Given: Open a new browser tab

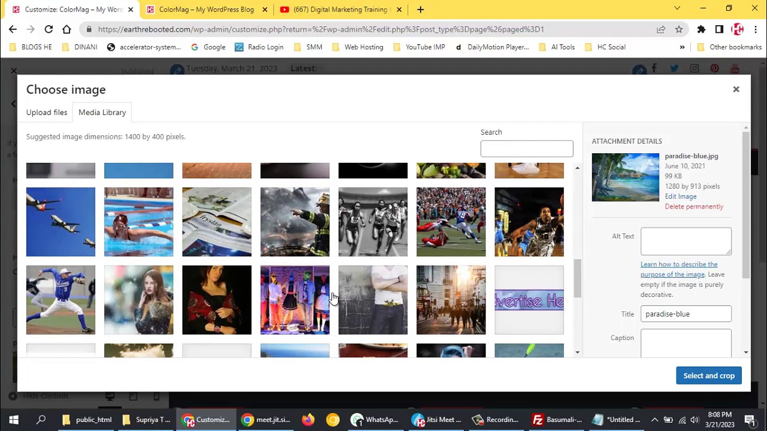Looking at the screenshot, I should coord(420,10).
